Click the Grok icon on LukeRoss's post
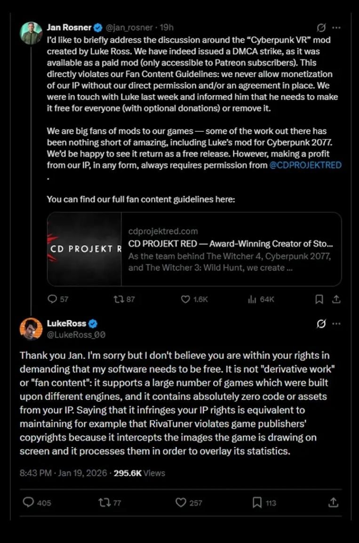Screen dimensions: 359x543 [321, 324]
